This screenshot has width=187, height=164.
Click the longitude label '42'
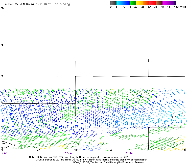(148, 150)
